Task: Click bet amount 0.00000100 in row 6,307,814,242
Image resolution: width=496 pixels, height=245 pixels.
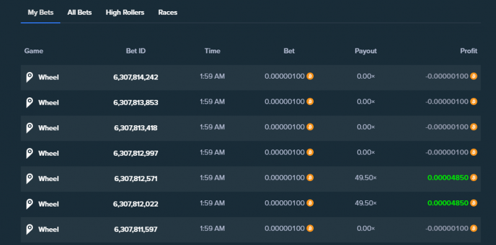Action: coord(285,76)
